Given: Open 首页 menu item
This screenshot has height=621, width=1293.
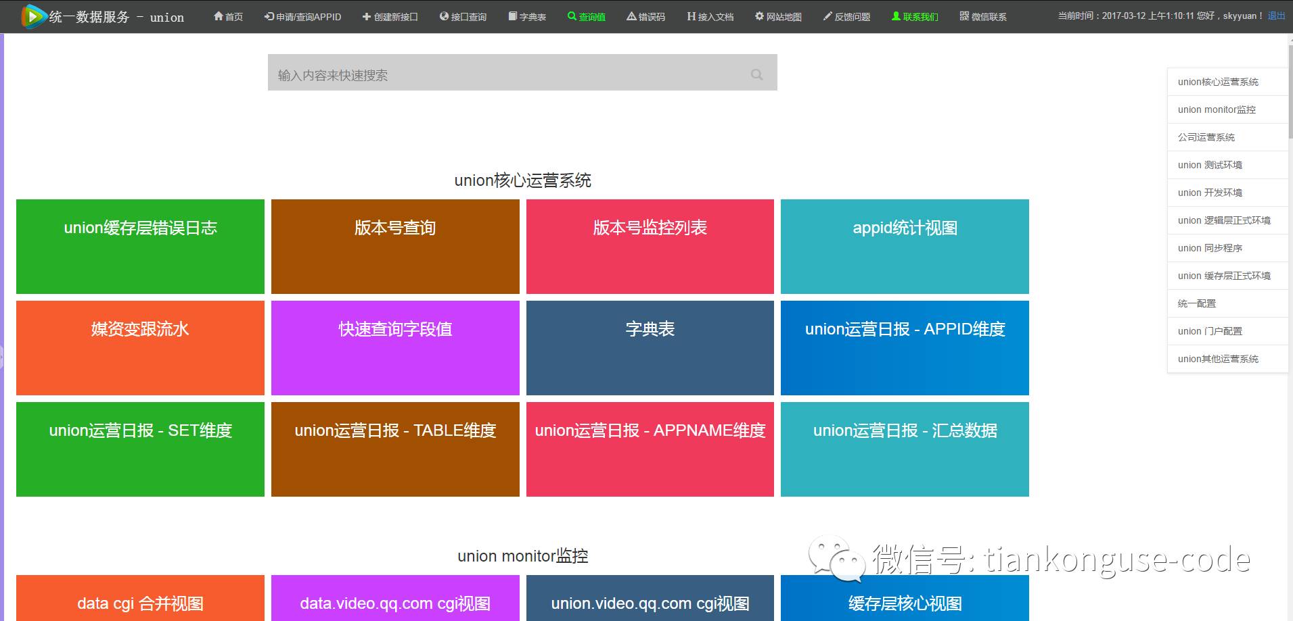Looking at the screenshot, I should 228,16.
